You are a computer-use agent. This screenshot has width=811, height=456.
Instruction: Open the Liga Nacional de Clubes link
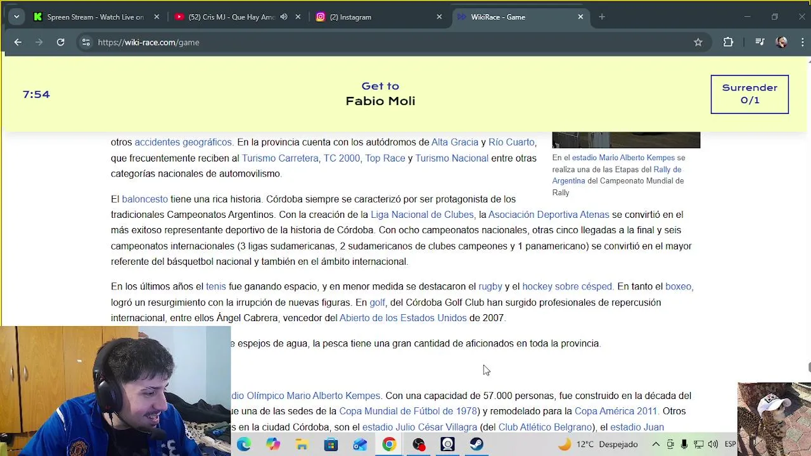point(423,215)
